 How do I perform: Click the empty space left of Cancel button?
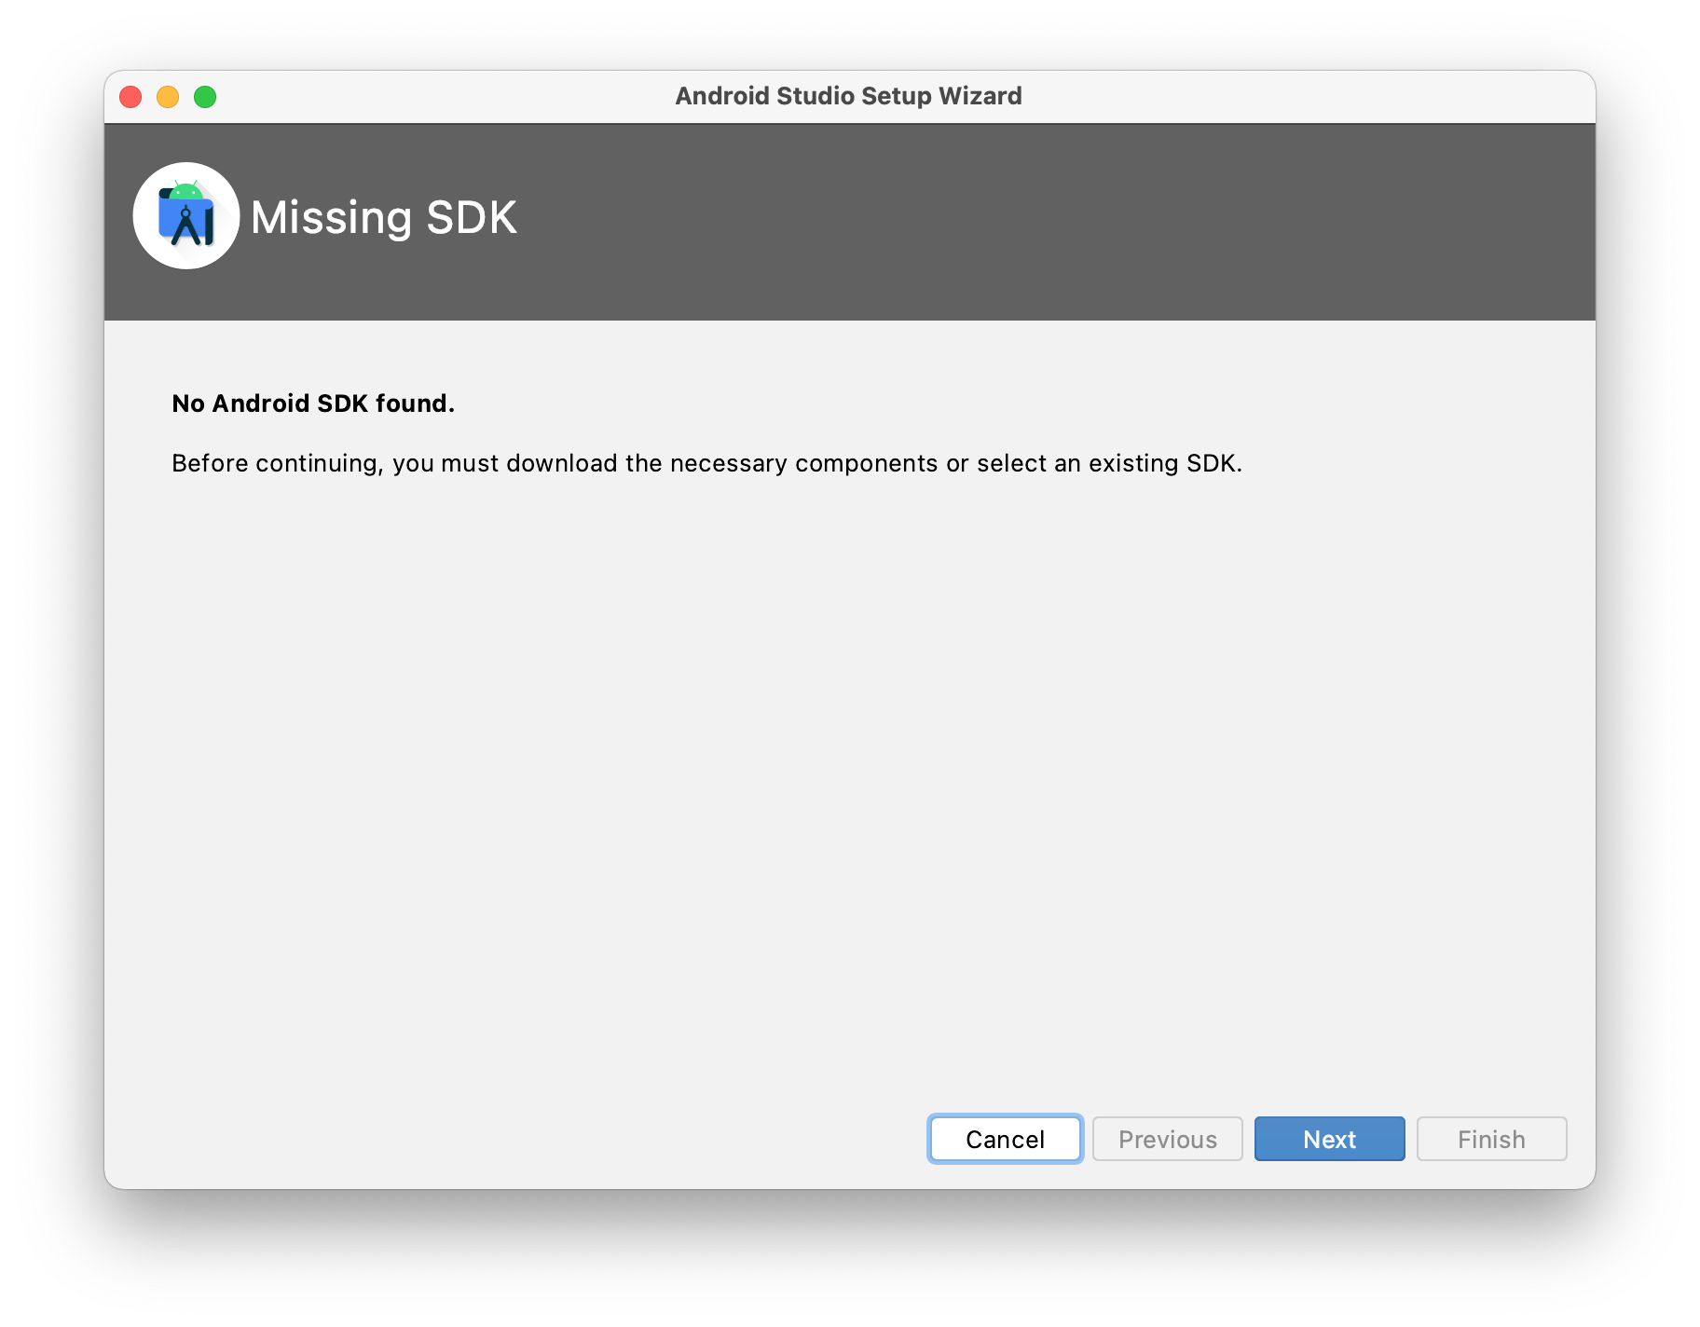coord(559,1139)
